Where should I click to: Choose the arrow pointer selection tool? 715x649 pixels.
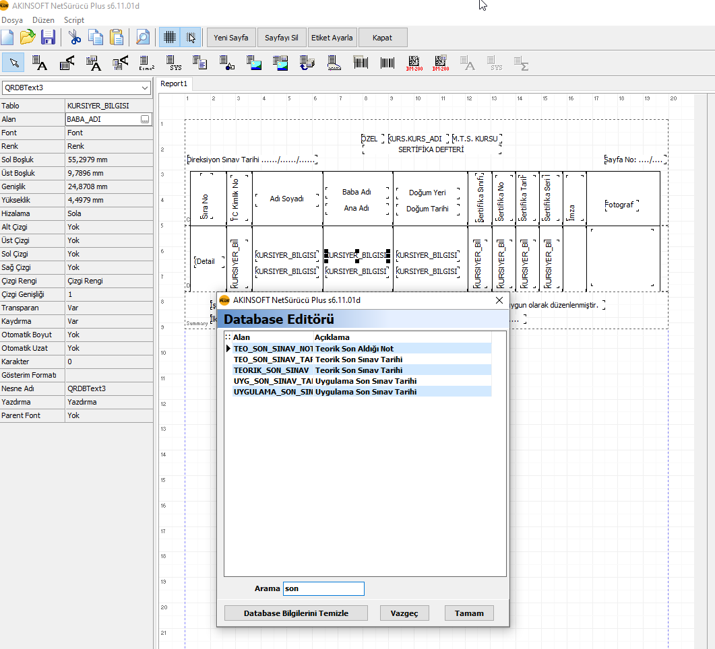click(x=13, y=64)
